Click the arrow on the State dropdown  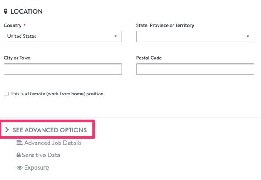tap(248, 36)
